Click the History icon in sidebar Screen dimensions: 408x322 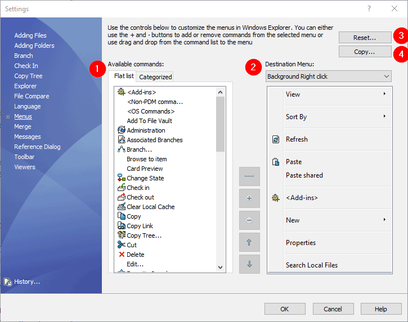click(x=8, y=282)
